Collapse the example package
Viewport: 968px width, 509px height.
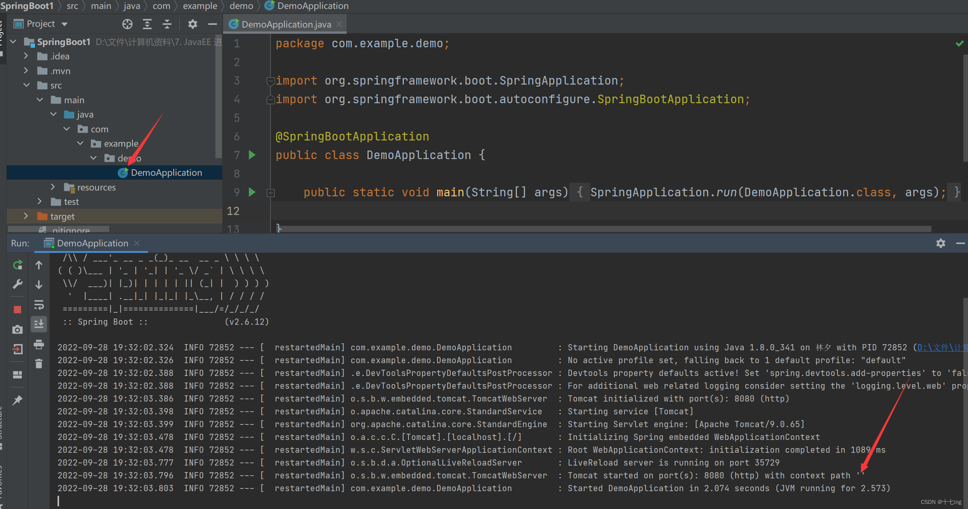coord(80,143)
